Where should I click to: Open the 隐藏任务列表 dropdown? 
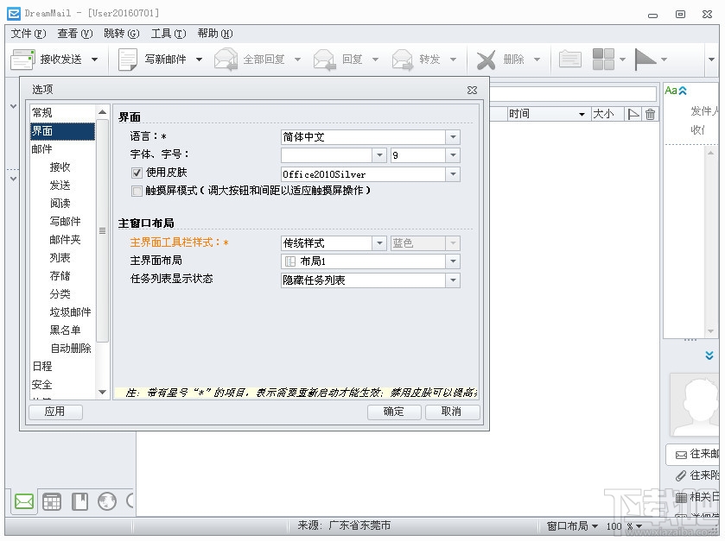[452, 280]
